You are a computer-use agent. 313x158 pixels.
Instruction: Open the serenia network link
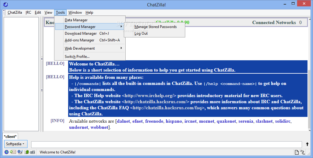[x=246, y=121]
